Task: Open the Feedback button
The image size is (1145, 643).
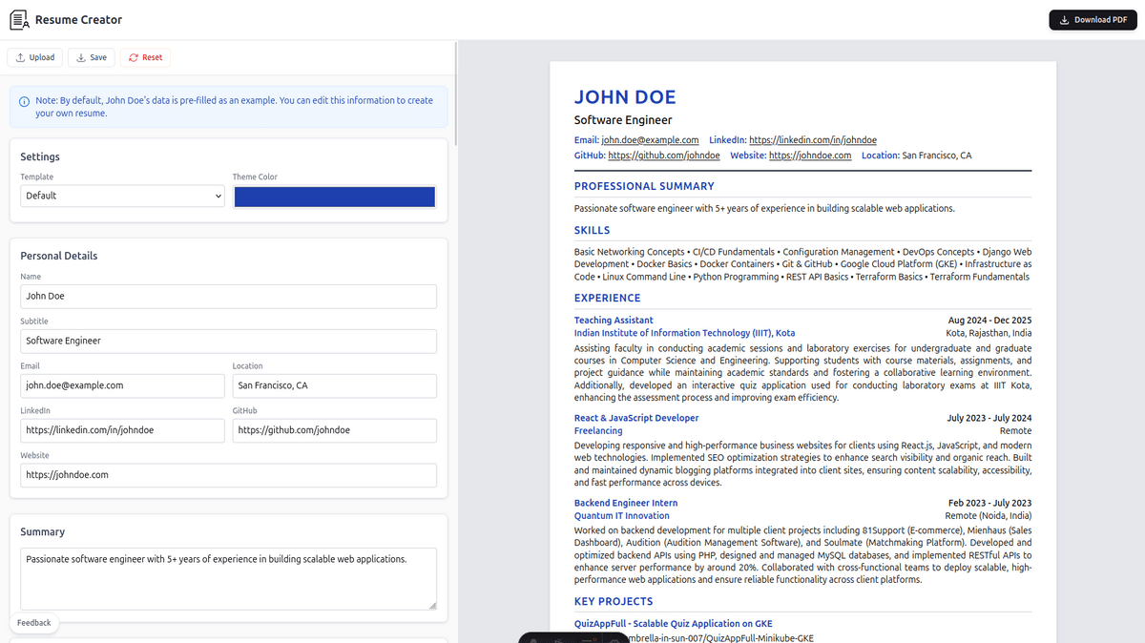Action: click(x=34, y=623)
